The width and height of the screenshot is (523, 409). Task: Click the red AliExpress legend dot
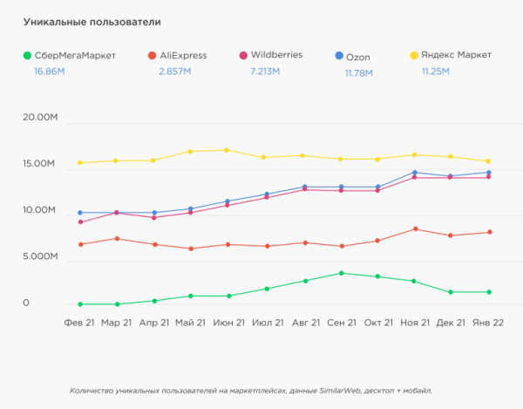[151, 56]
